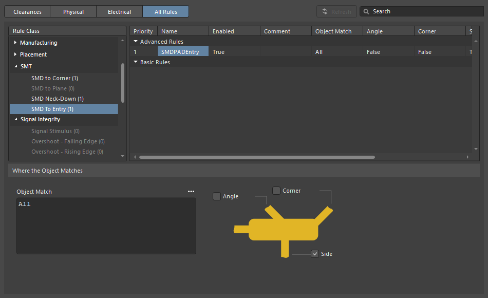Uncheck the Side checkbox
This screenshot has height=298, width=488.
(315, 254)
